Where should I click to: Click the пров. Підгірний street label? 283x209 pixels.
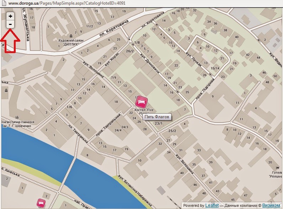click(x=205, y=89)
